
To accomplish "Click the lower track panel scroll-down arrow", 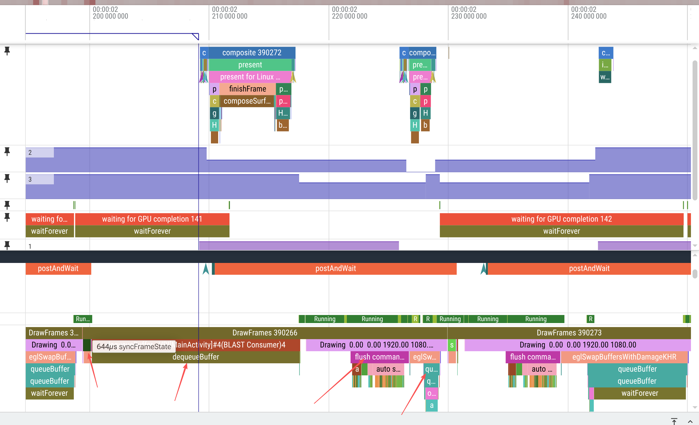I will click(695, 407).
